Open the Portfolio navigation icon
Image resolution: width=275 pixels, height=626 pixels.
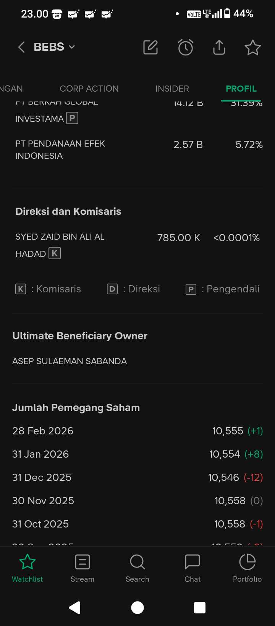(247, 568)
